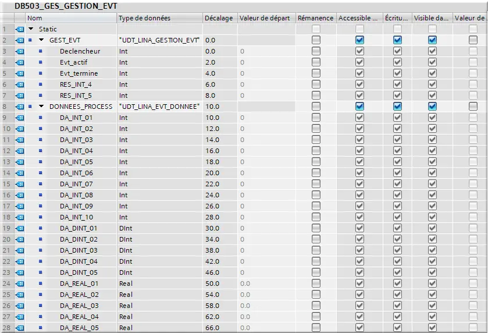Viewport: 488px width, 333px height.
Task: Toggle Rémanence checkbox on Static row
Action: coord(316,29)
